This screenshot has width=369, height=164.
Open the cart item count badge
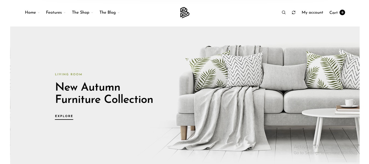[x=342, y=13]
